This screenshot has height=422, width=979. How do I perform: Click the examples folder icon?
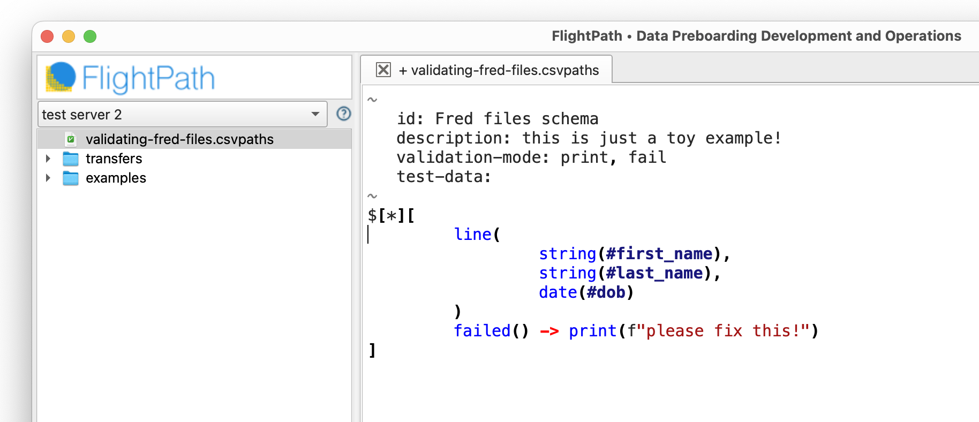point(70,178)
